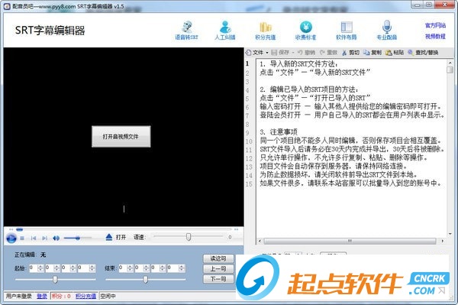458x305 pixels.
Task: Click the 读这句 button
Action: [218, 258]
